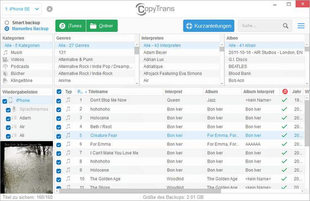Uncheck the Sprachmemos playlist checkbox
This screenshot has width=310, height=201.
pyautogui.click(x=8, y=110)
